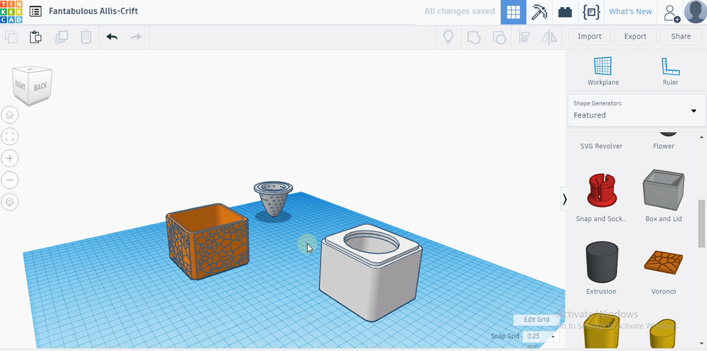Undo the last action
The height and width of the screenshot is (351, 707).
click(x=112, y=37)
